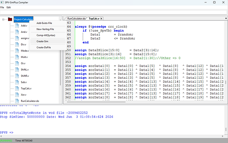Click the SPVS => console prompt line
The image size is (228, 143).
[6, 132]
